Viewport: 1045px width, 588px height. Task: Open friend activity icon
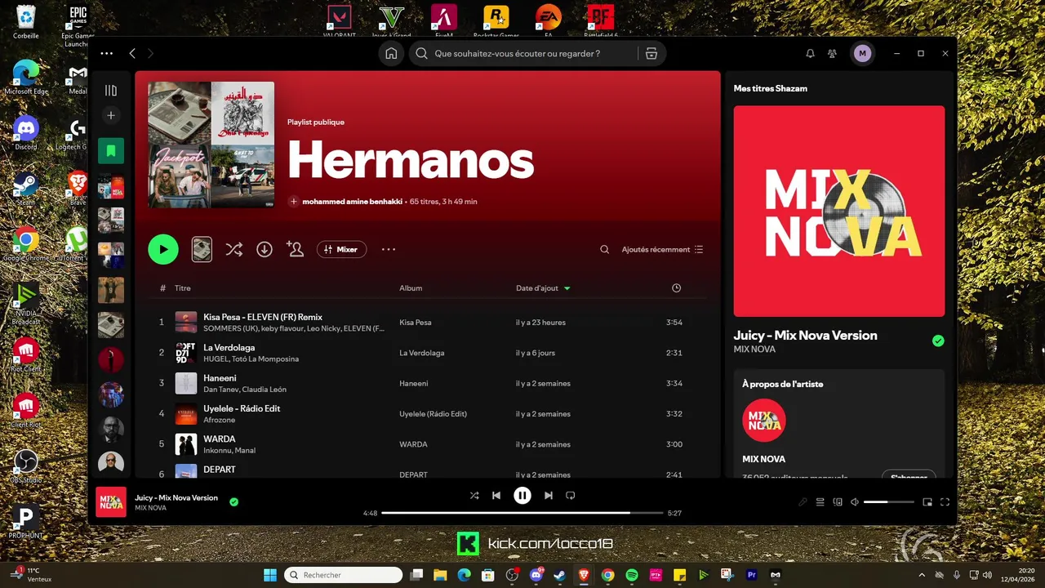832,53
